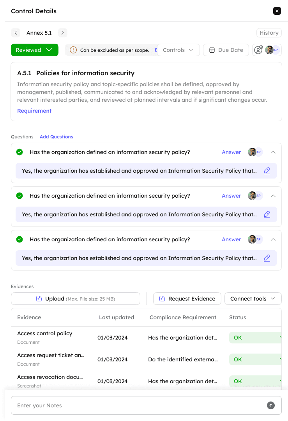Screen dimensions: 288x421
Task: Click the right arrow beside Annex 5.1
Action: click(x=62, y=33)
